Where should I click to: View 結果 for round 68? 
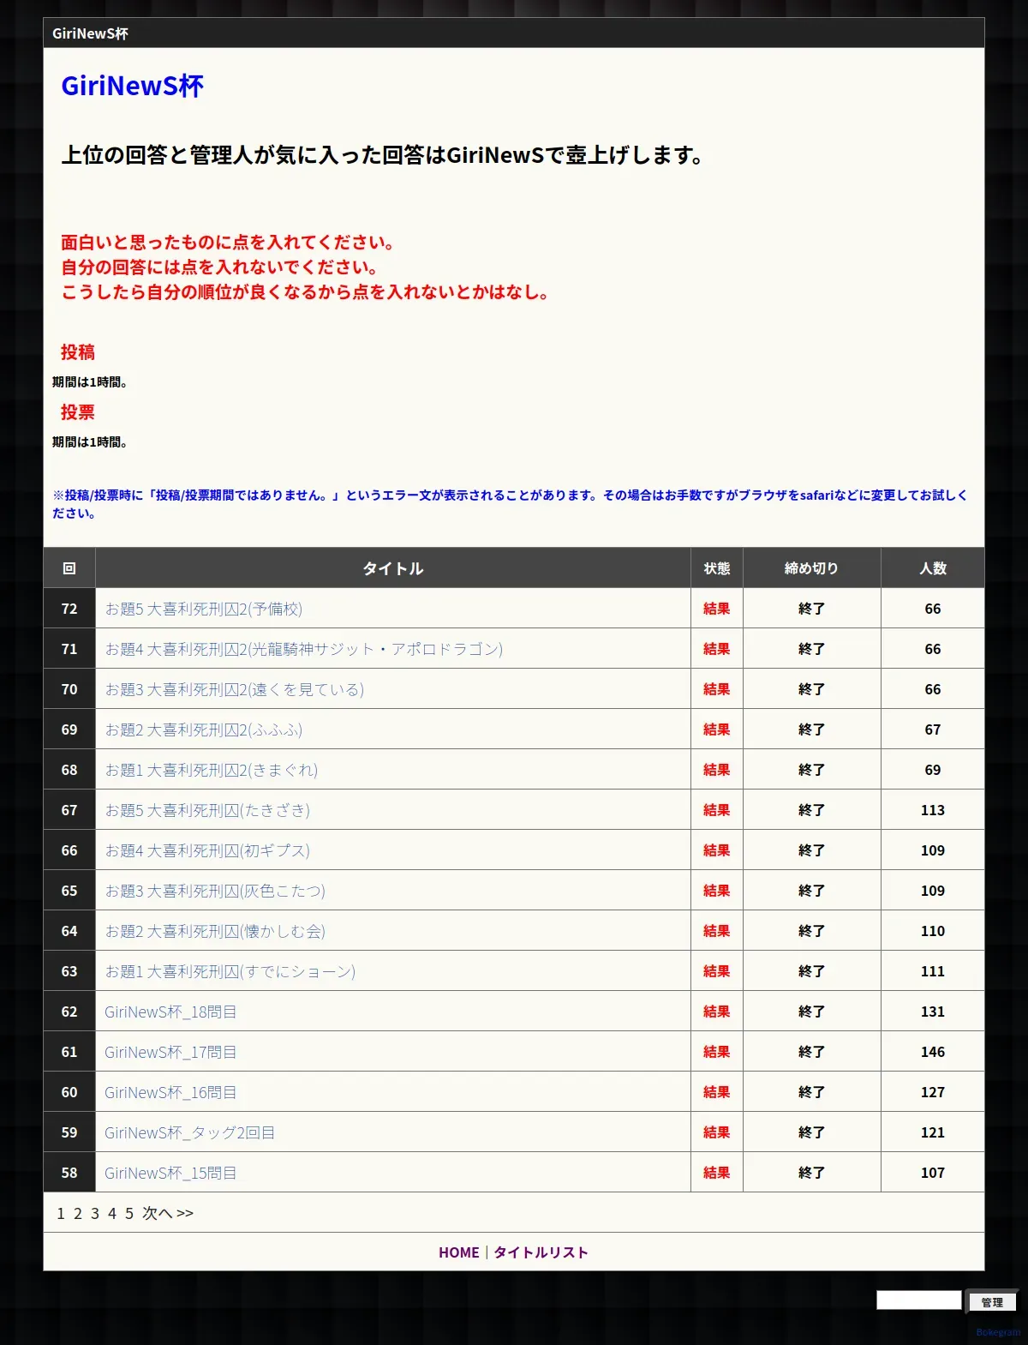(717, 770)
